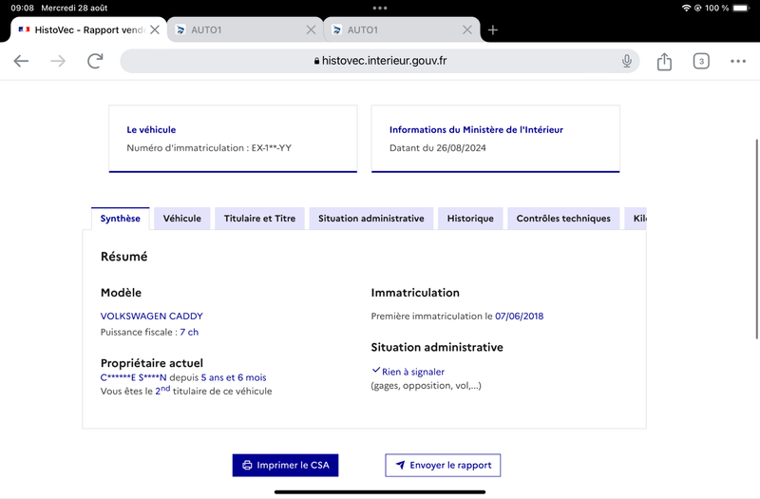This screenshot has height=499, width=760.
Task: Click the Le véhicule card
Action: click(x=233, y=139)
